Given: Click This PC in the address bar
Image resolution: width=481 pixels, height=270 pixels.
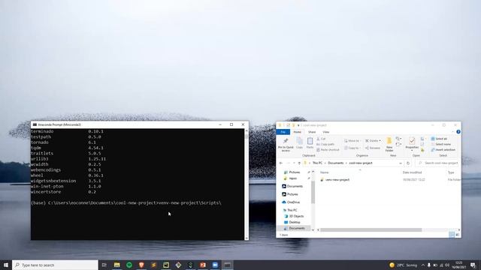Looking at the screenshot, I should [317, 163].
